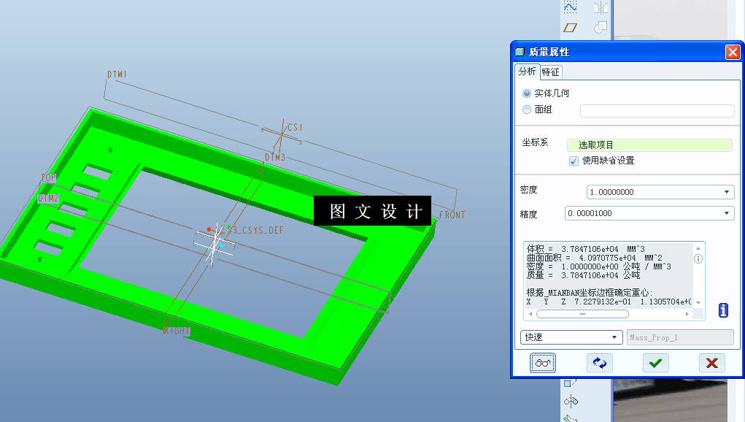
Task: Click the preview glasses button
Action: [x=543, y=363]
